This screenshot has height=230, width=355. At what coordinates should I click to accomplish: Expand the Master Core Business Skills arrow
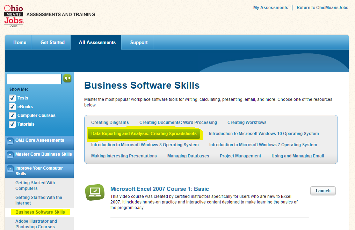tap(10, 155)
